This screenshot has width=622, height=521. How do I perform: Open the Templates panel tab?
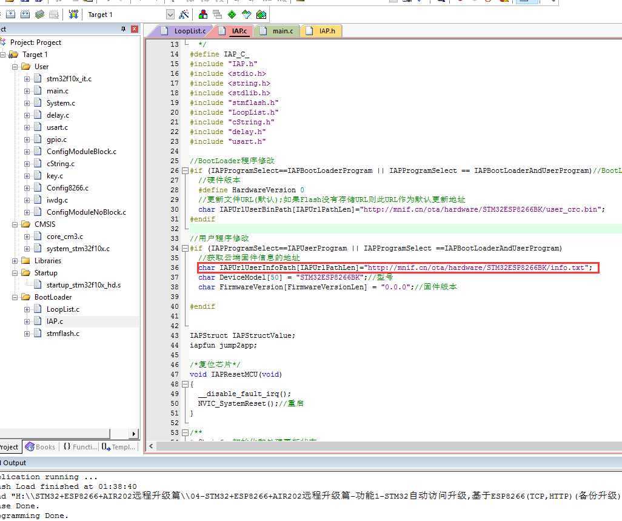119,447
